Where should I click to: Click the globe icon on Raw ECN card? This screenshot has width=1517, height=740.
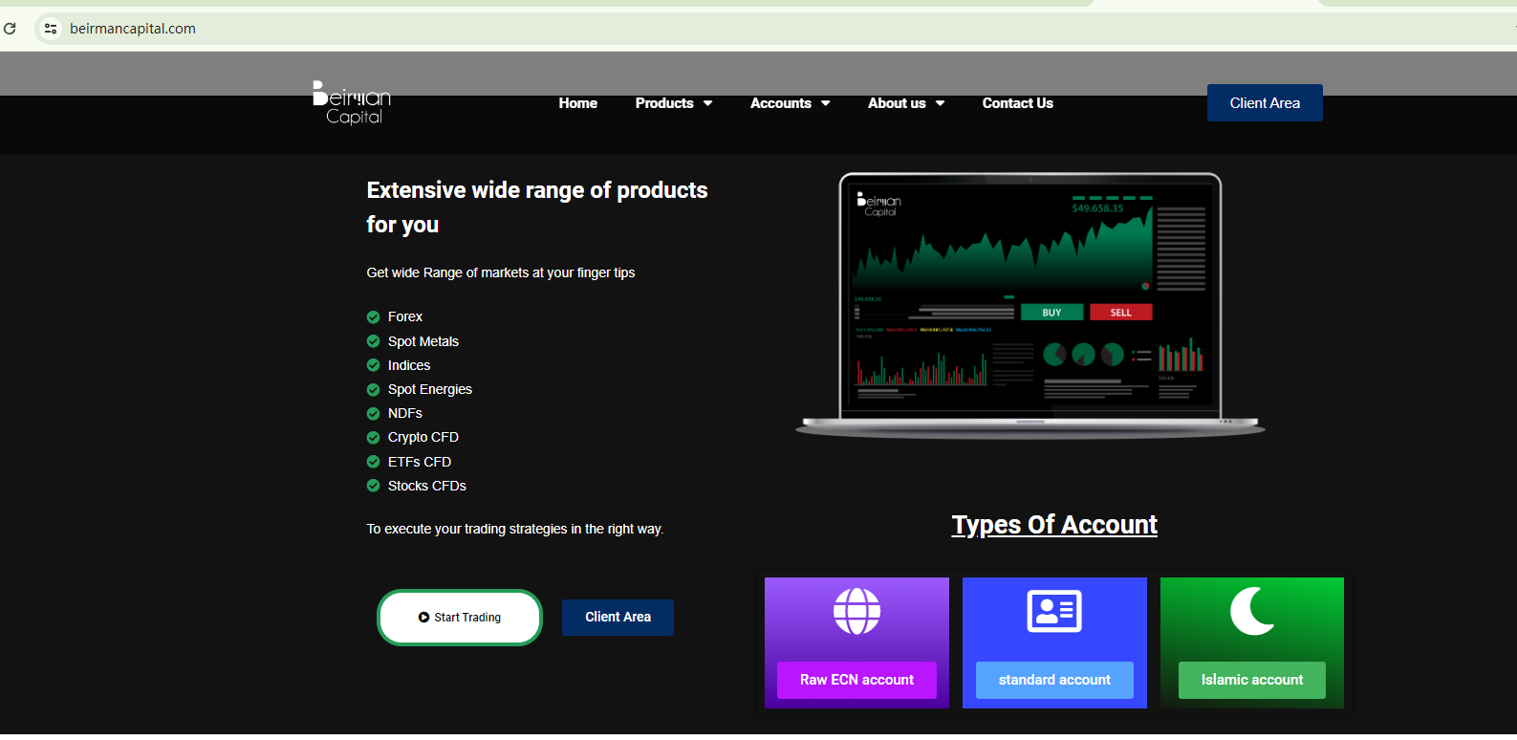[x=856, y=611]
